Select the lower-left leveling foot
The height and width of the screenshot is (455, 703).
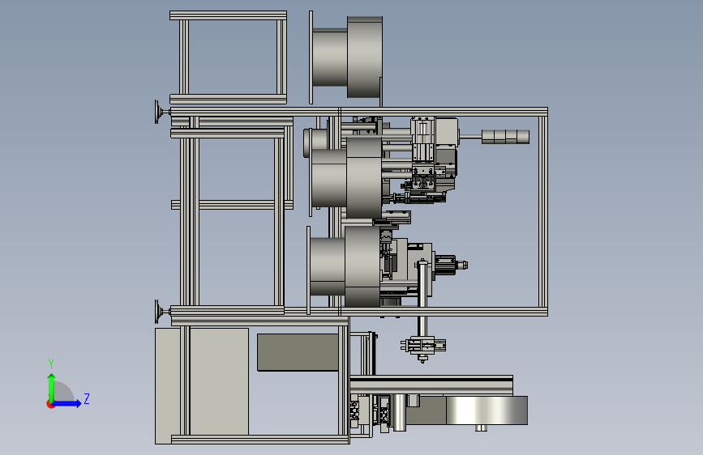161,312
